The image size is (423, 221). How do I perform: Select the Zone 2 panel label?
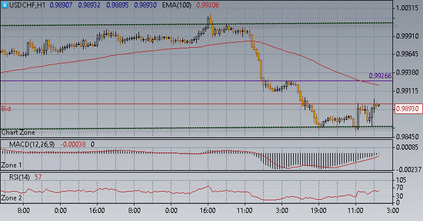[x=12, y=198]
